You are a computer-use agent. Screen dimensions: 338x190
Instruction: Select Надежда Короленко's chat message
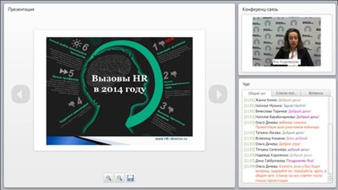point(278,155)
